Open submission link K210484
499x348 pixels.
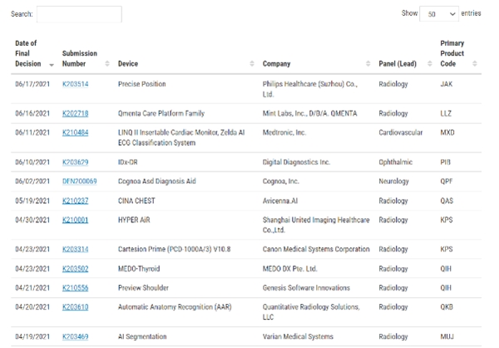click(75, 132)
